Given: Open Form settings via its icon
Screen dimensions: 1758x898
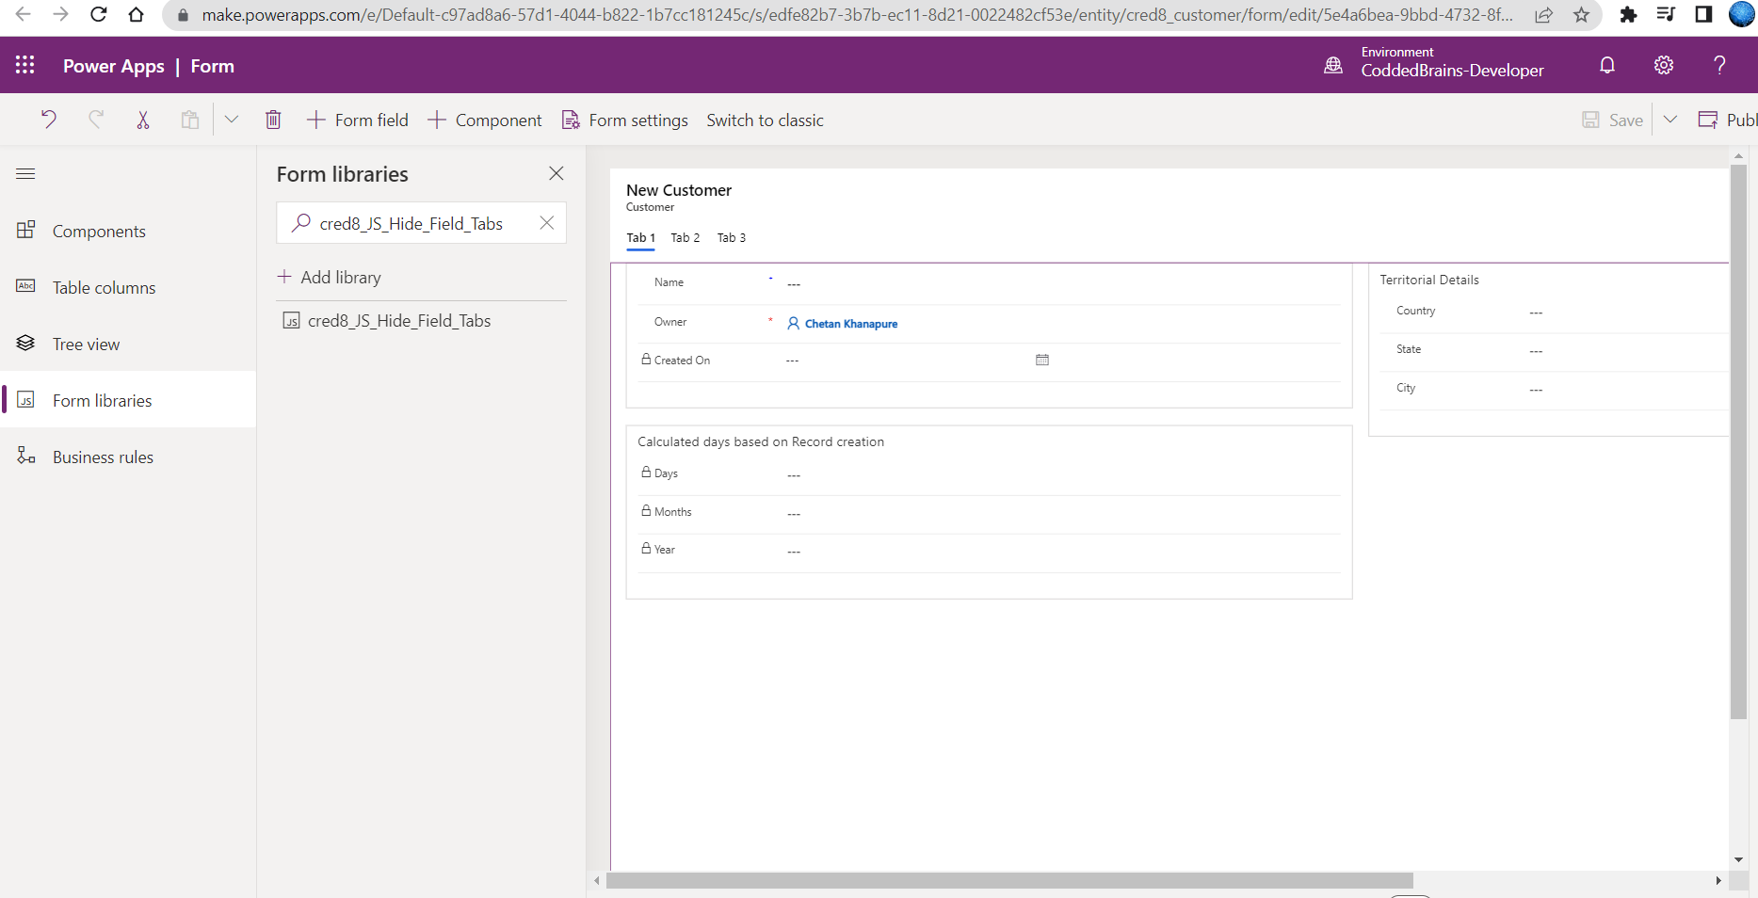Looking at the screenshot, I should (570, 120).
